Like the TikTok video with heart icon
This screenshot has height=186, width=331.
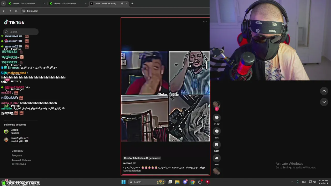(x=217, y=118)
